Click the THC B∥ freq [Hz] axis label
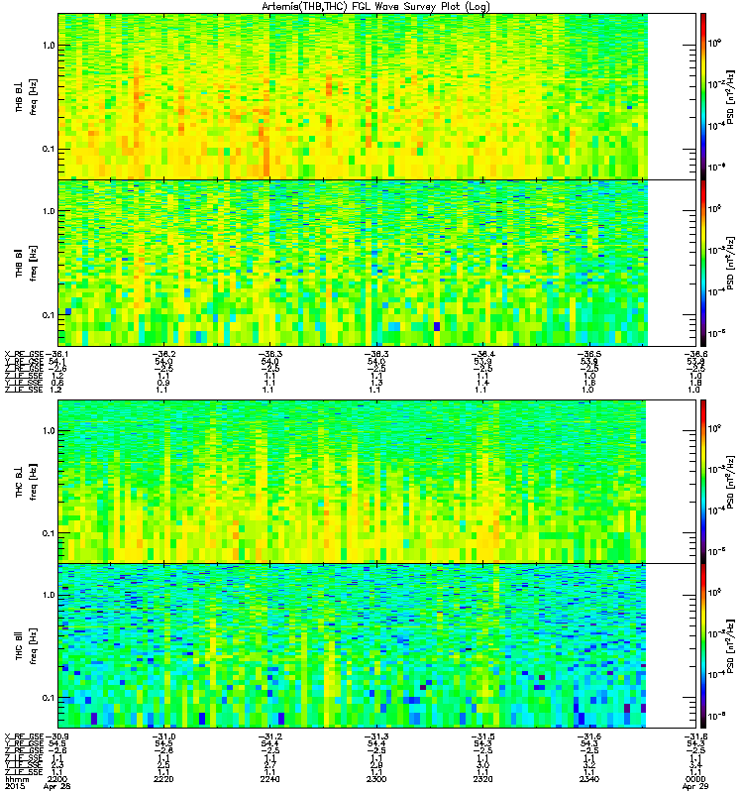This screenshot has height=793, width=743. pos(27,646)
